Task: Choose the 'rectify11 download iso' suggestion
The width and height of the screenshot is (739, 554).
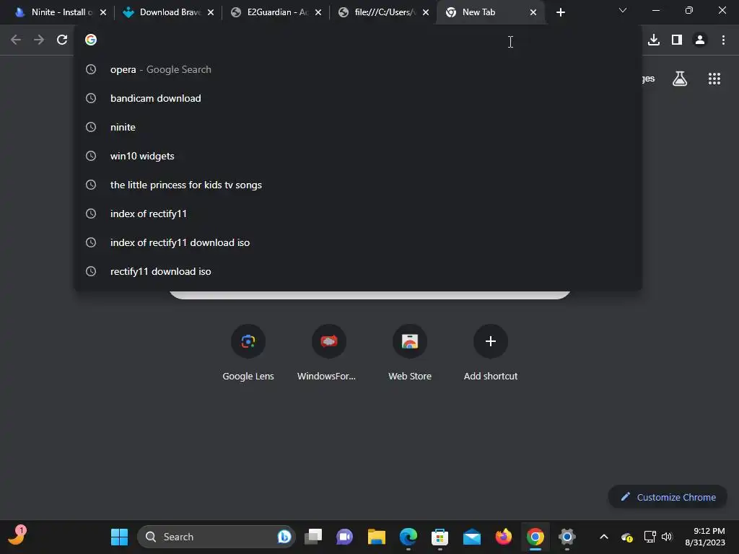Action: 358,271
